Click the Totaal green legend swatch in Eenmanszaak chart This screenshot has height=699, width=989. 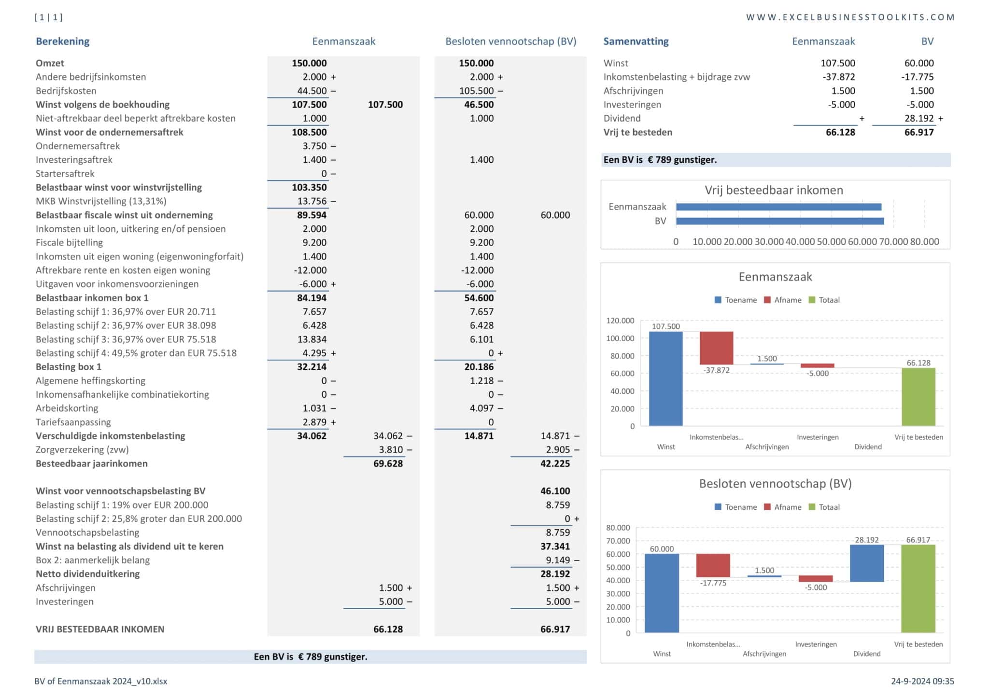812,300
